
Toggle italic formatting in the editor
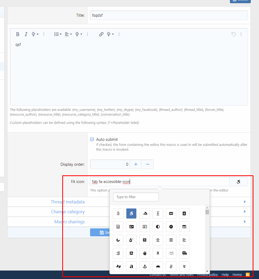26,34
